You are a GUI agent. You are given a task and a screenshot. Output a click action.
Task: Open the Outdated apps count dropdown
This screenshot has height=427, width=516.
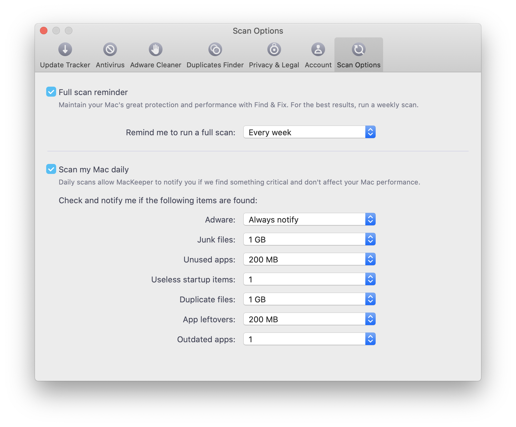coord(309,339)
